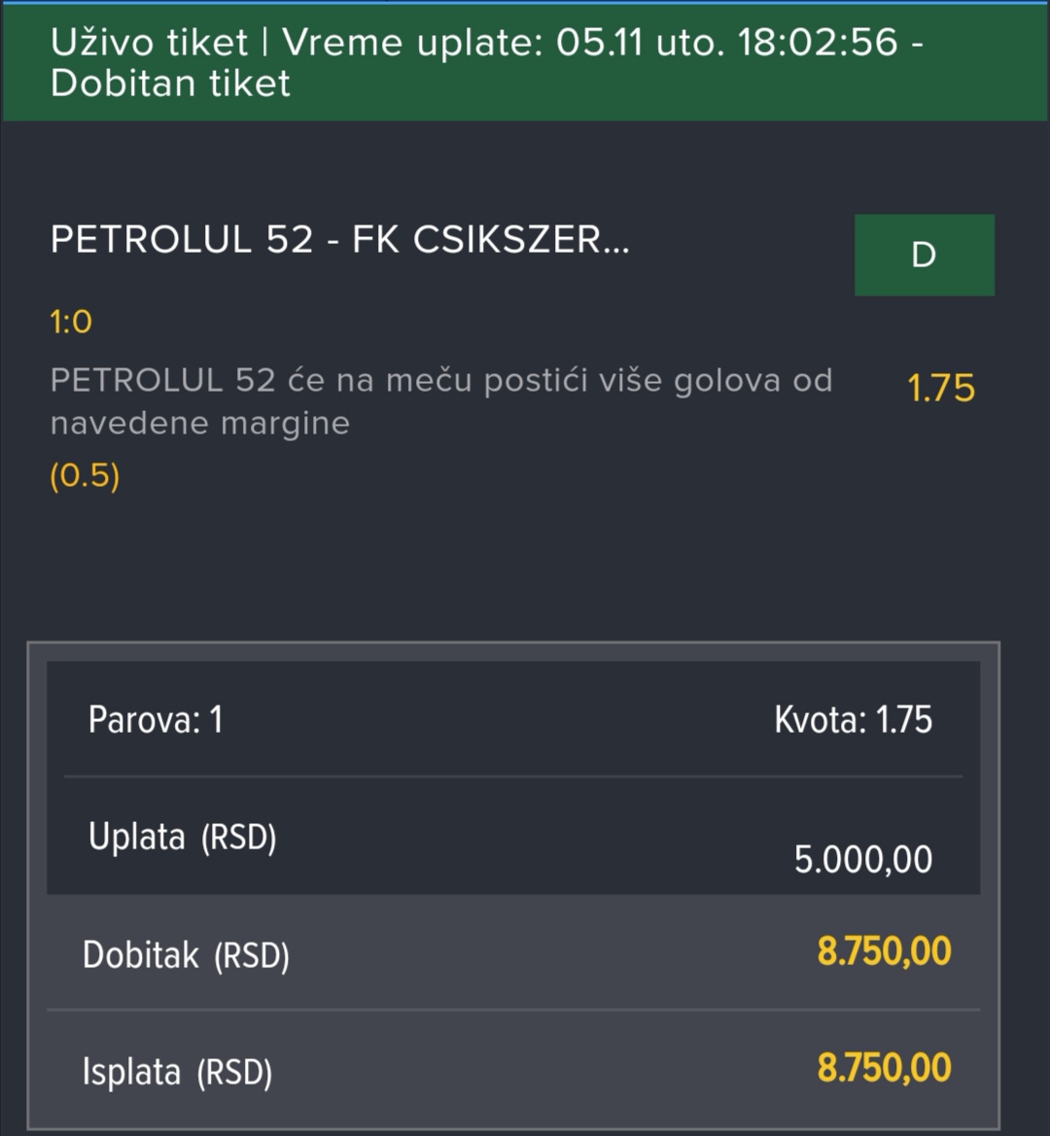This screenshot has width=1050, height=1136.
Task: Click the 5.000,00 stake amount
Action: pos(862,860)
